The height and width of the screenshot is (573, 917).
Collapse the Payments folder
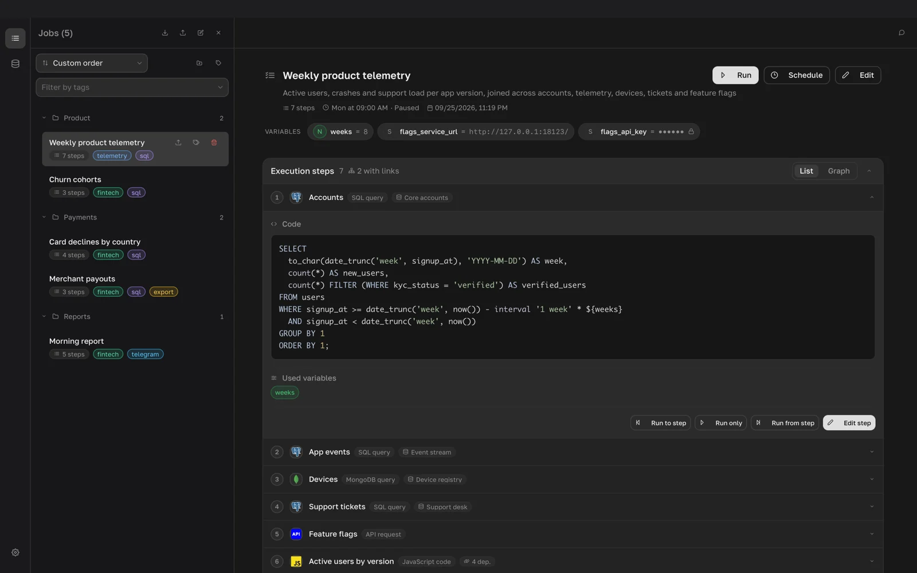[x=44, y=218]
